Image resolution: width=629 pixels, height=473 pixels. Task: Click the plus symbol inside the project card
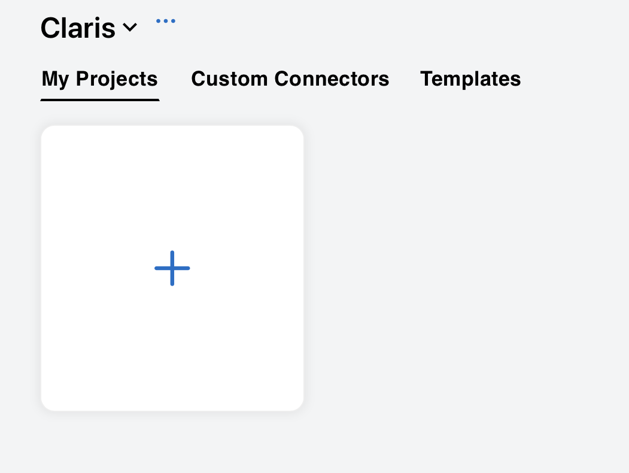click(x=172, y=268)
